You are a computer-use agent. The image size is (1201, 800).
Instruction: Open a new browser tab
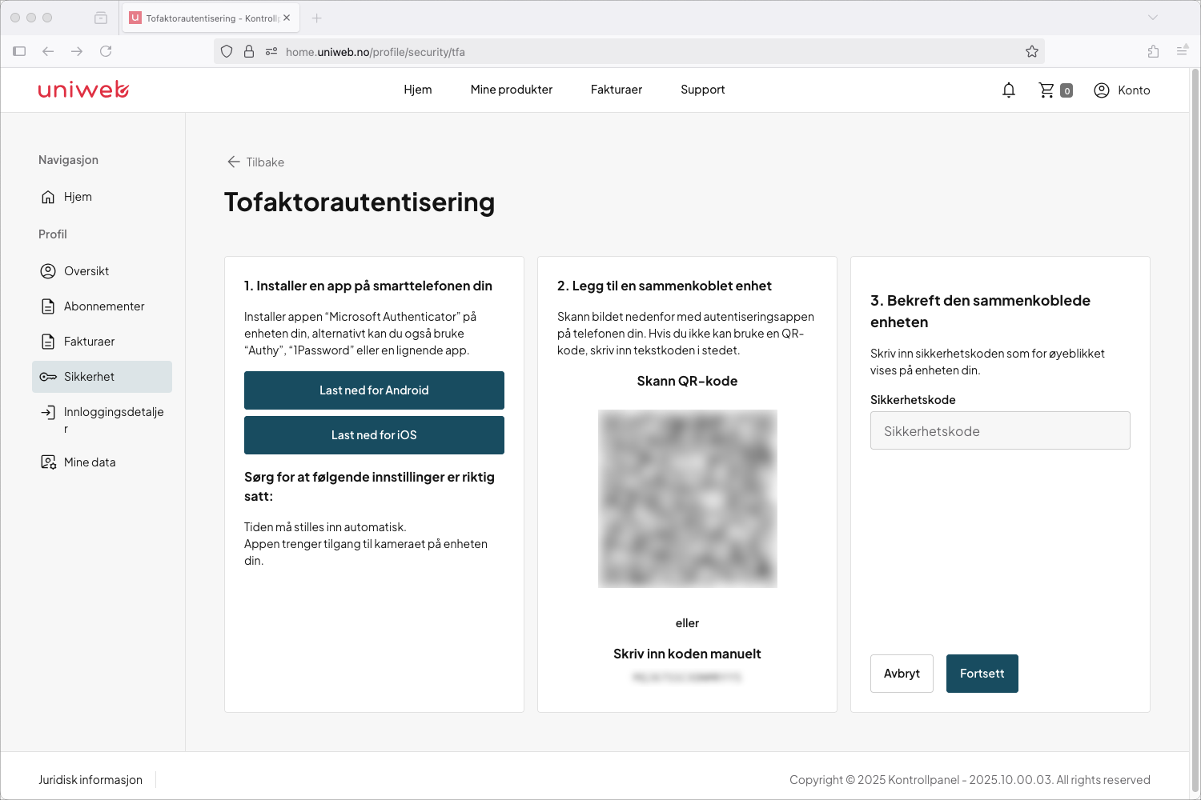point(316,18)
